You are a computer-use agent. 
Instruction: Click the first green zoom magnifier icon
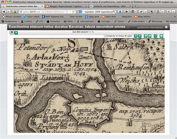tap(136, 36)
